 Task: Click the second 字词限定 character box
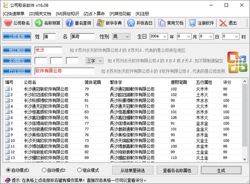(x=56, y=61)
